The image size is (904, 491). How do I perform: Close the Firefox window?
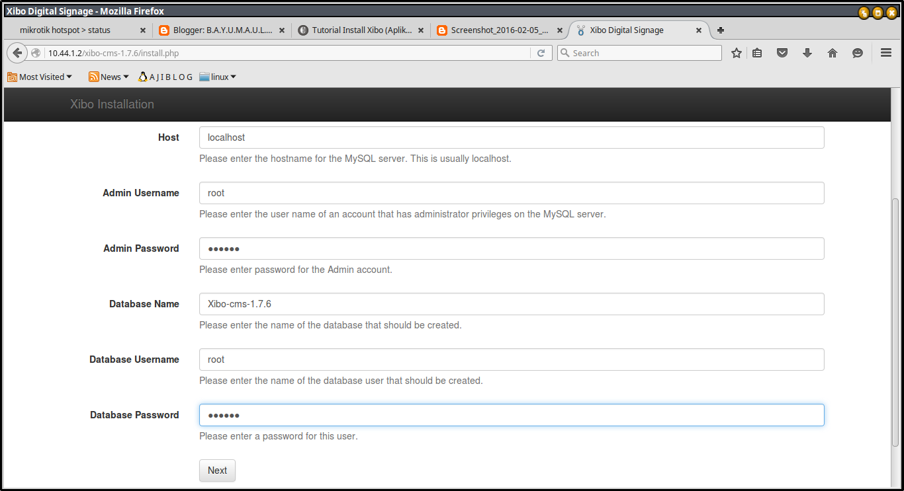pos(891,12)
